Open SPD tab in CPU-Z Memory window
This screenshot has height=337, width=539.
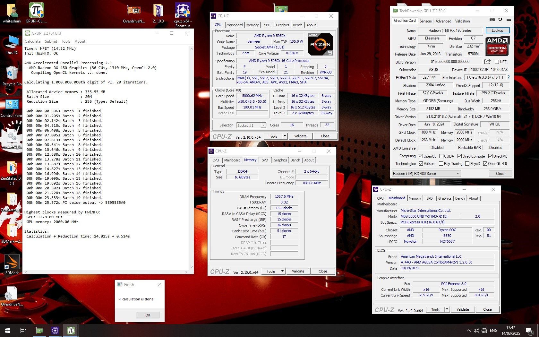pyautogui.click(x=265, y=160)
